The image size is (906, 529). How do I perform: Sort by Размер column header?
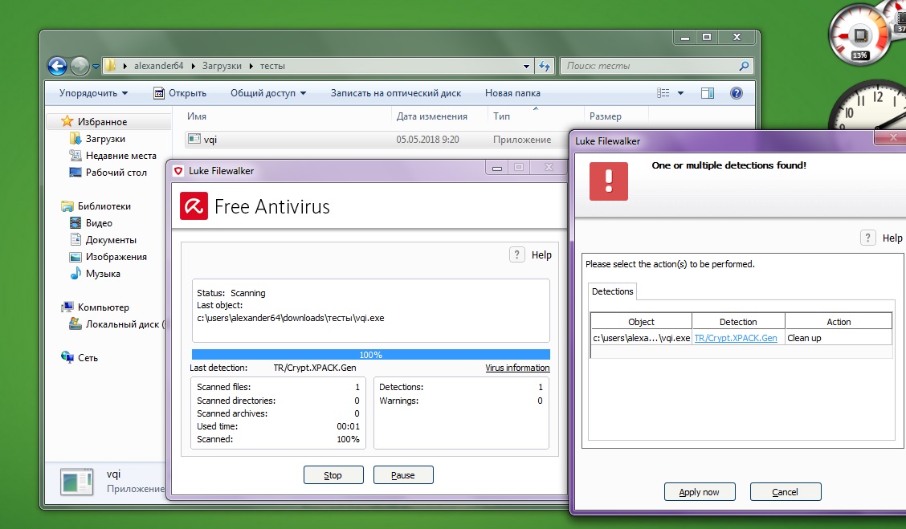pyautogui.click(x=605, y=116)
